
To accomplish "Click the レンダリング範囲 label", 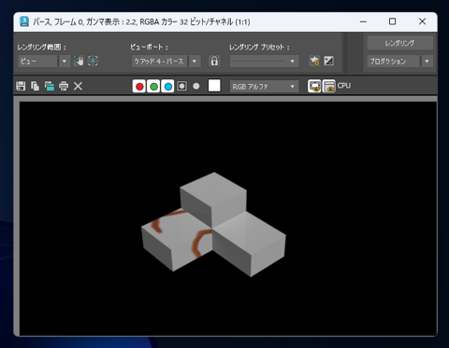I will (x=41, y=47).
